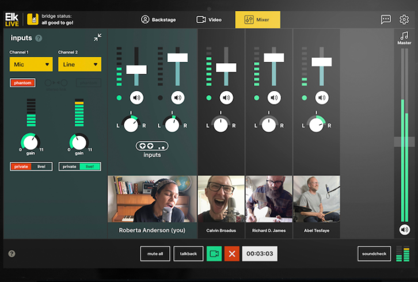Click the mute all button
This screenshot has width=418, height=282.
[x=155, y=253]
